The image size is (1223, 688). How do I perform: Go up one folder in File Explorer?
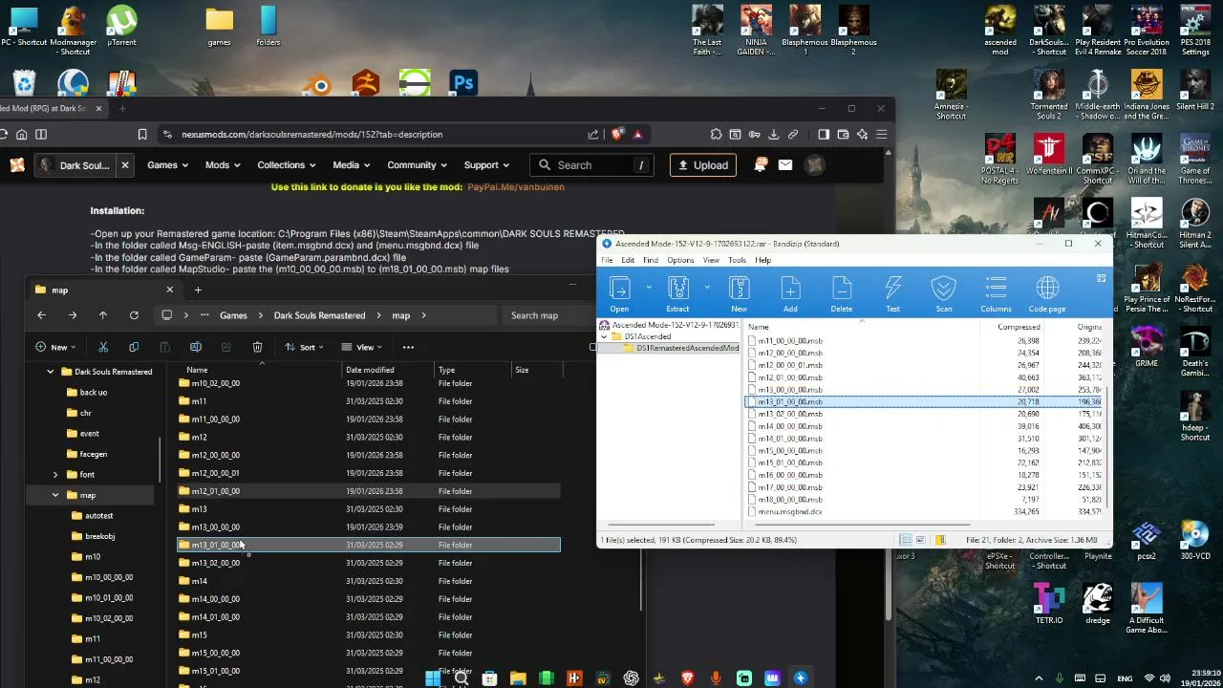(x=103, y=315)
